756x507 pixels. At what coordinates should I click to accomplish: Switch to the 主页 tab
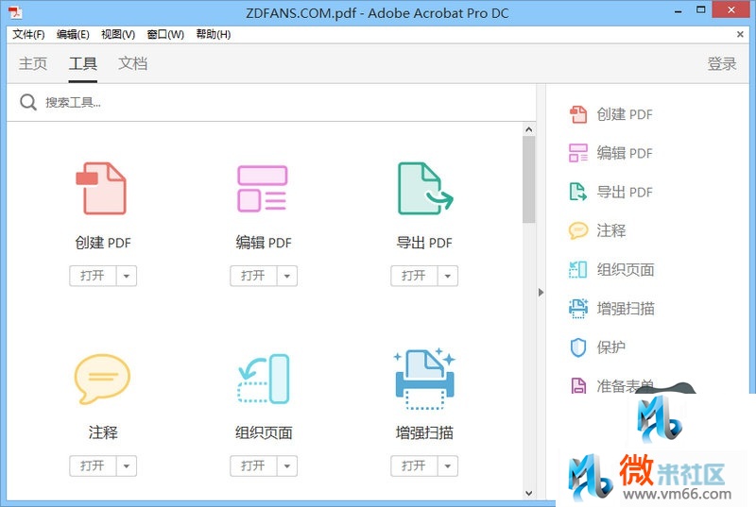33,63
